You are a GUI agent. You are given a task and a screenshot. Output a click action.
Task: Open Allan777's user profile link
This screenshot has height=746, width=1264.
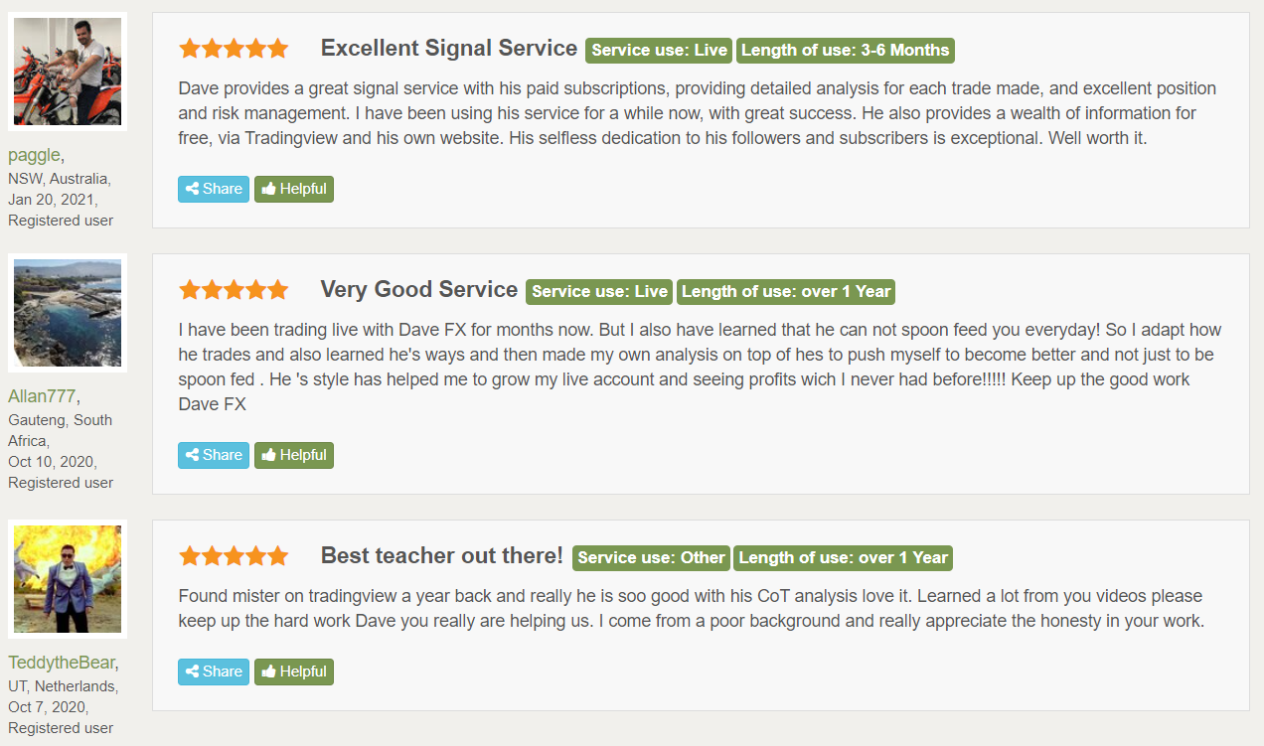(41, 395)
